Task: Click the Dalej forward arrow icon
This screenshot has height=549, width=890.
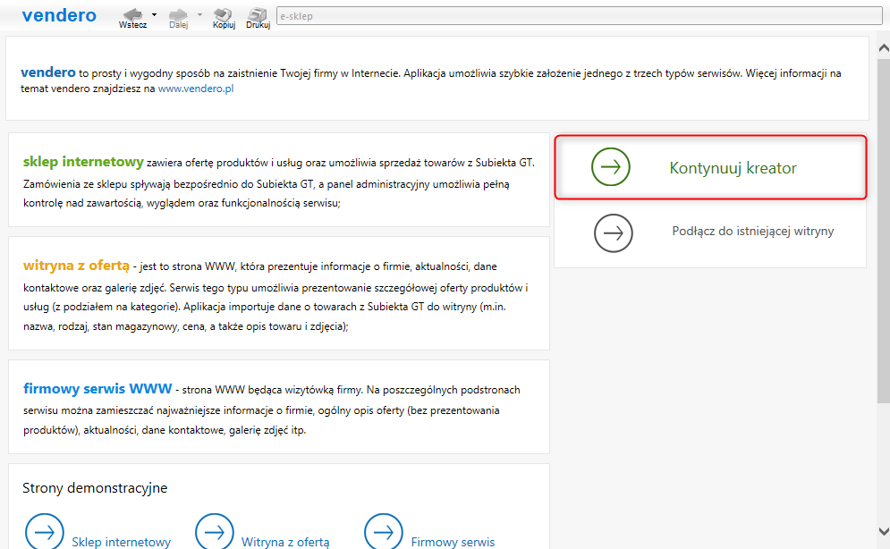Action: (x=178, y=14)
